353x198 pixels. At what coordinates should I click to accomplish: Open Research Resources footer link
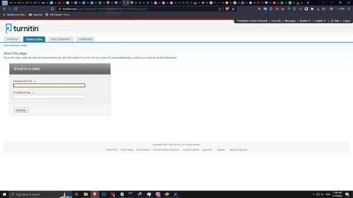[x=238, y=150]
